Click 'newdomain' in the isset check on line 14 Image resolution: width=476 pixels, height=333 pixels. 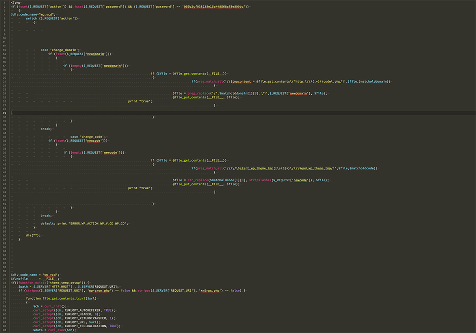(96, 54)
